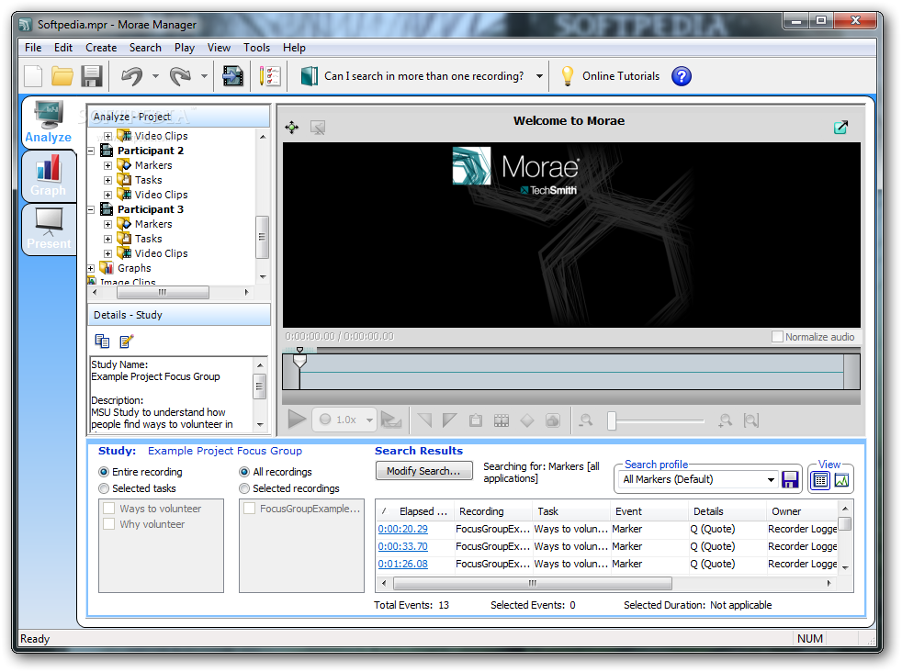Image resolution: width=902 pixels, height=672 pixels.
Task: Click the Play triangle button
Action: pos(297,419)
